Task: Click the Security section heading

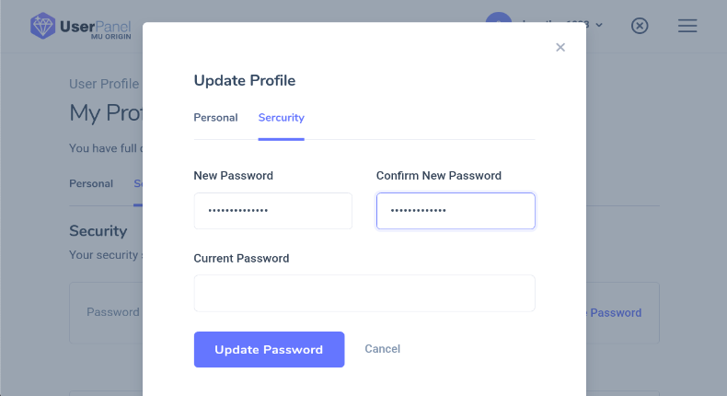Action: point(98,230)
